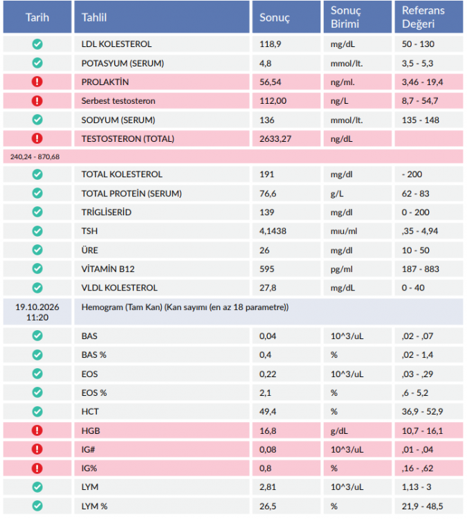
Task: Select the Referans Değeri column header
Action: click(429, 17)
